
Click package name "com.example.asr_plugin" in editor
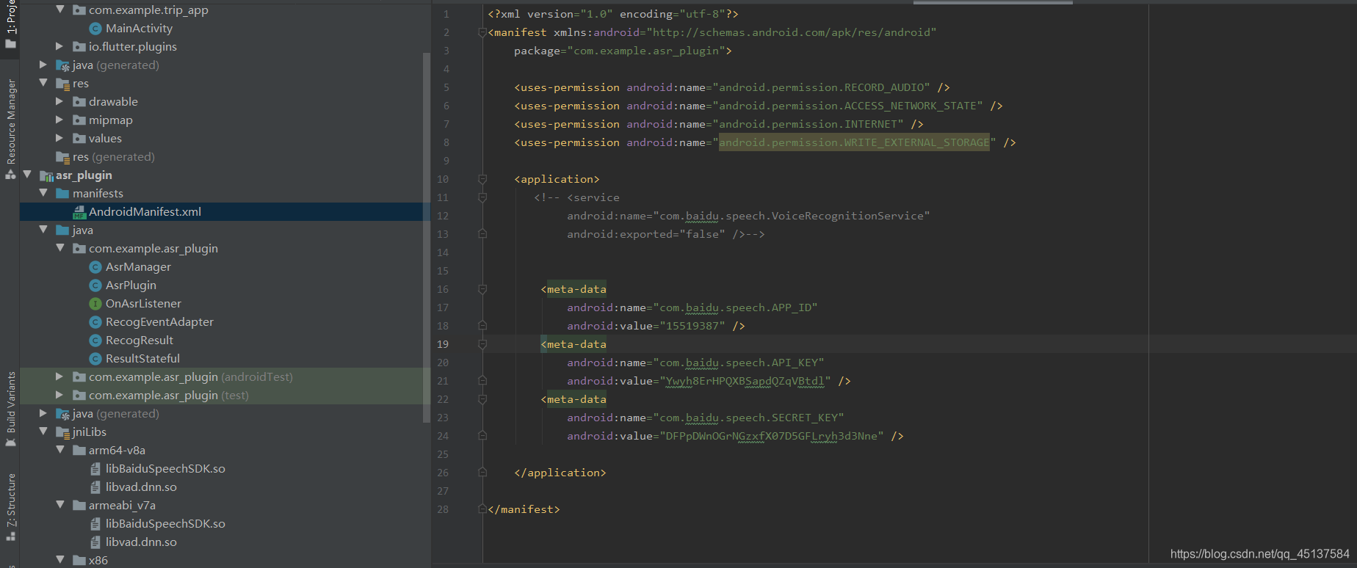click(x=646, y=51)
